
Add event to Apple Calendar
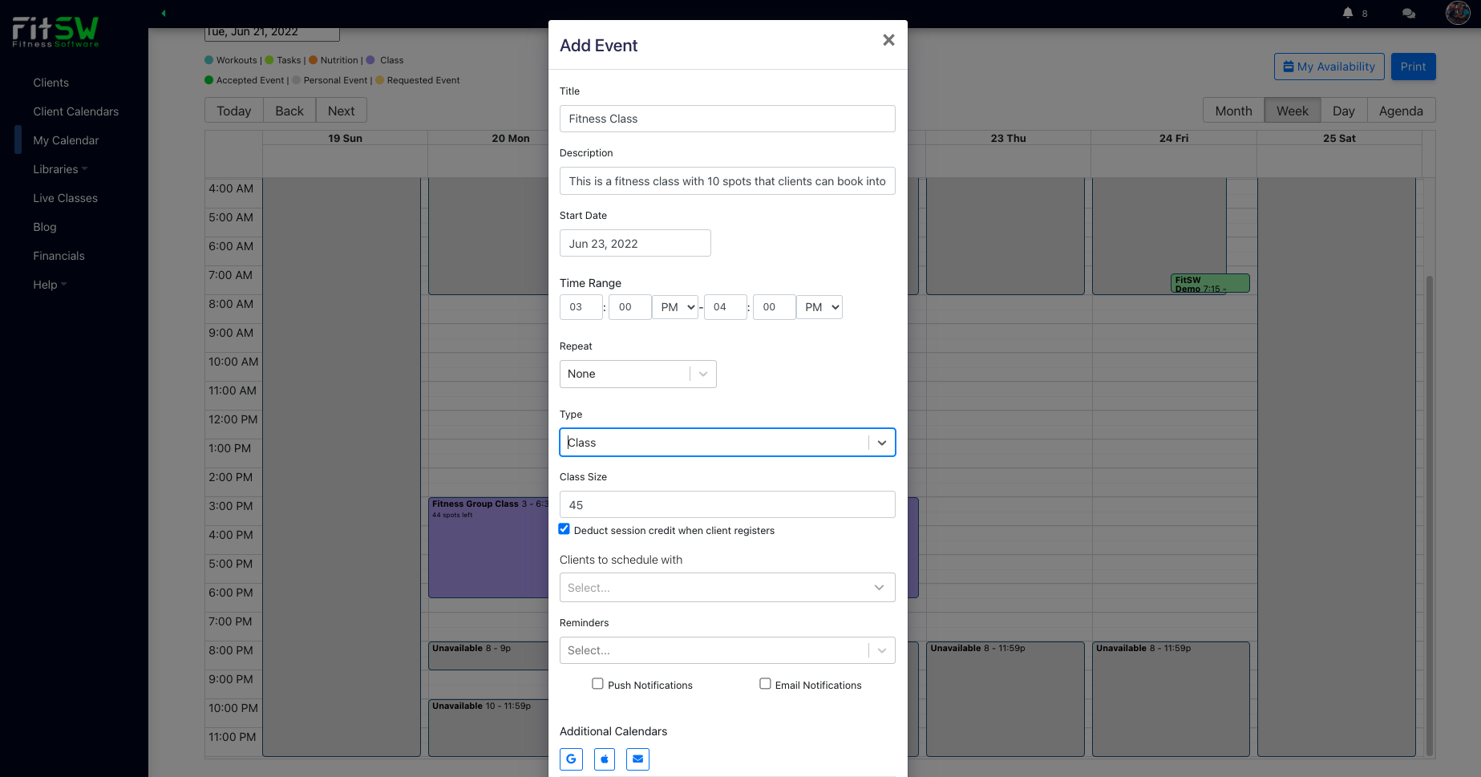[x=604, y=759]
